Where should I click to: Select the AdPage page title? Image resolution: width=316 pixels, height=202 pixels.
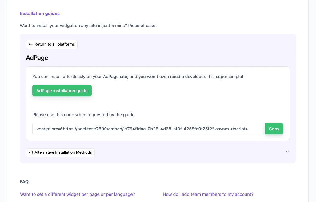37,58
